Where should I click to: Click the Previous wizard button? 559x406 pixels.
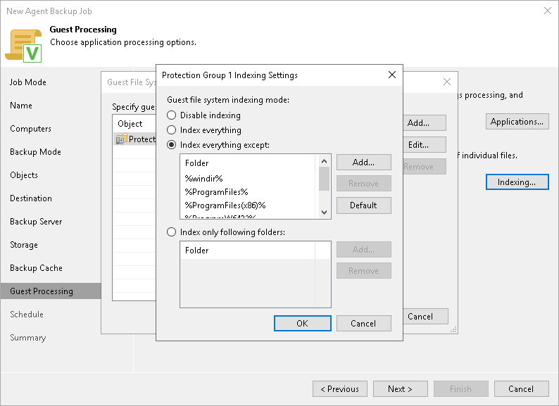pyautogui.click(x=340, y=389)
